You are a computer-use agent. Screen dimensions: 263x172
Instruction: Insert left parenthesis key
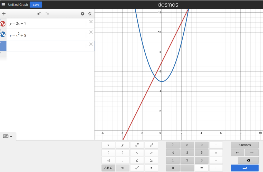[x=108, y=153]
